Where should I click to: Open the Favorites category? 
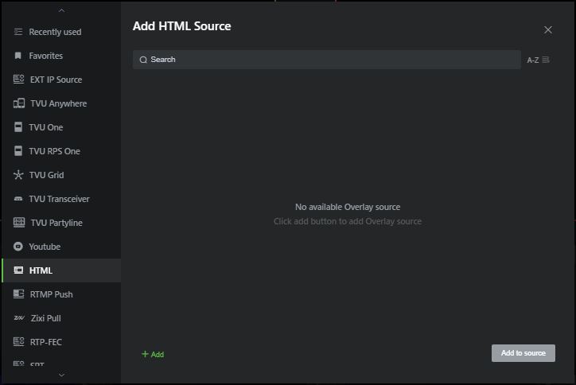[x=61, y=56]
